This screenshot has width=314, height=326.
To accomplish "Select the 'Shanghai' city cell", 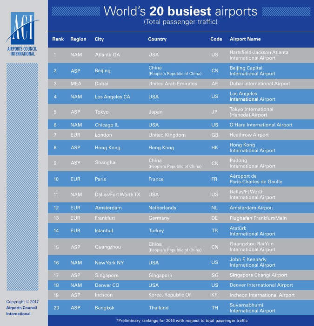I will 106,163.
